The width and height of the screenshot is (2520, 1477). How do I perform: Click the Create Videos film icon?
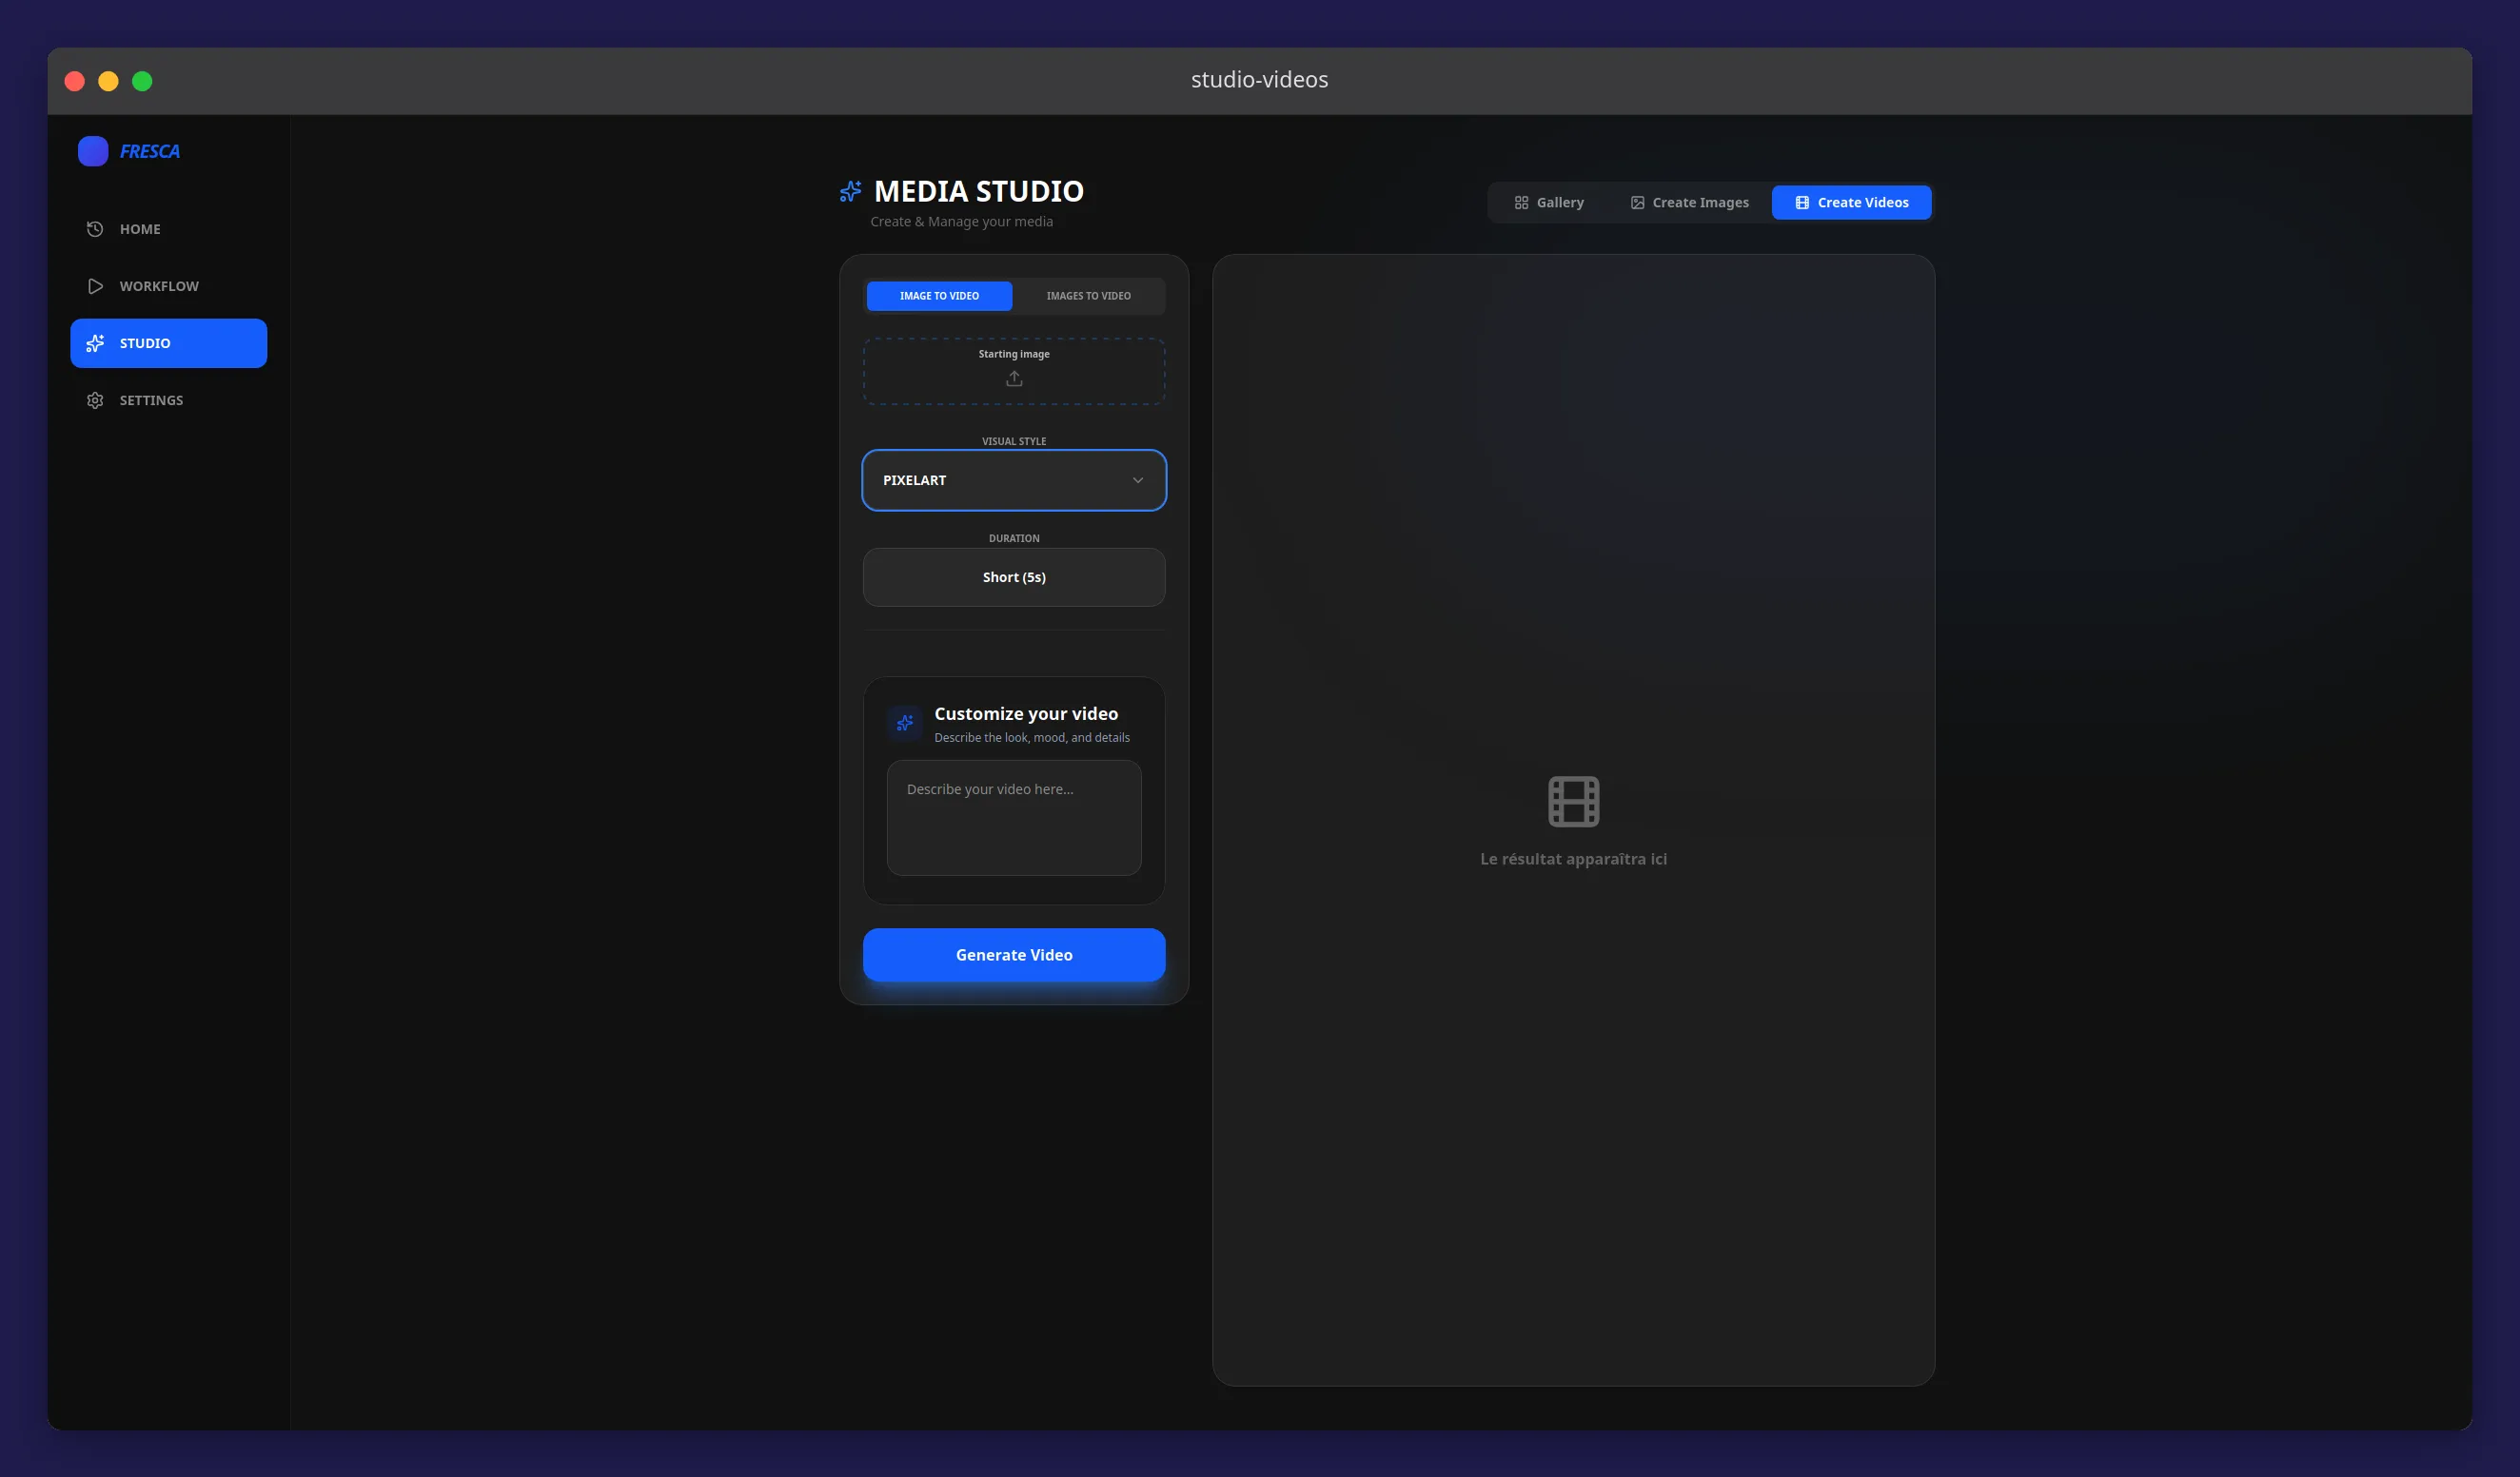(1802, 203)
